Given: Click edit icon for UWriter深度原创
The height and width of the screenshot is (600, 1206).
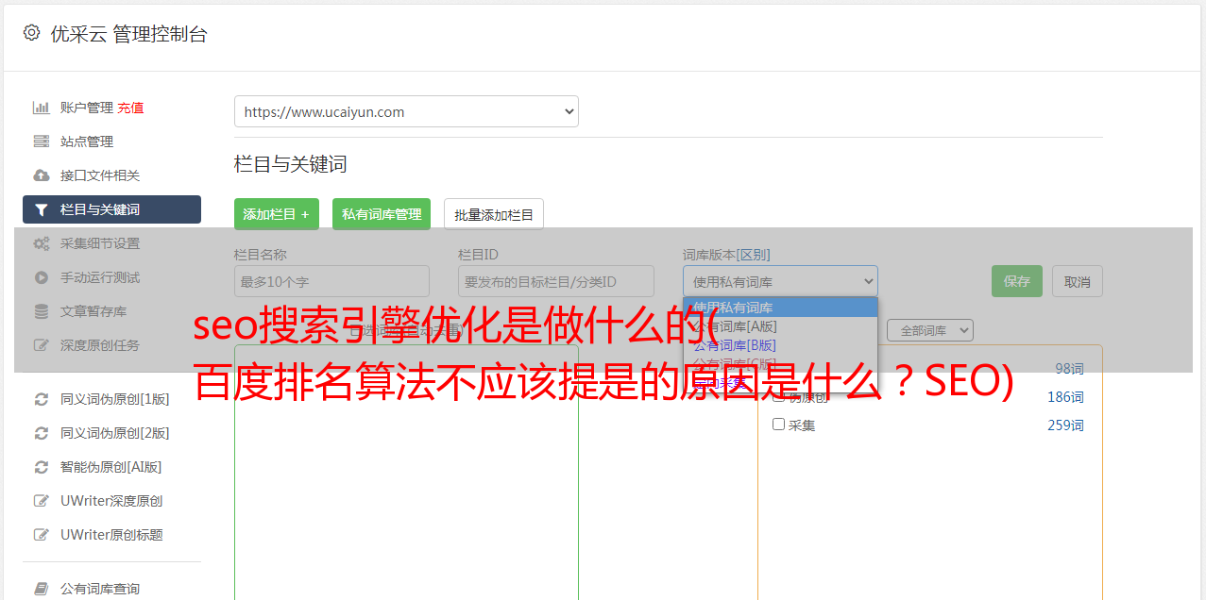Looking at the screenshot, I should pyautogui.click(x=42, y=501).
